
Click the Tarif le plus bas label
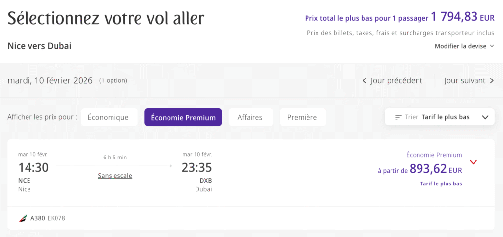(x=441, y=184)
